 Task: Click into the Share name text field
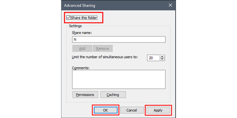pyautogui.click(x=119, y=39)
